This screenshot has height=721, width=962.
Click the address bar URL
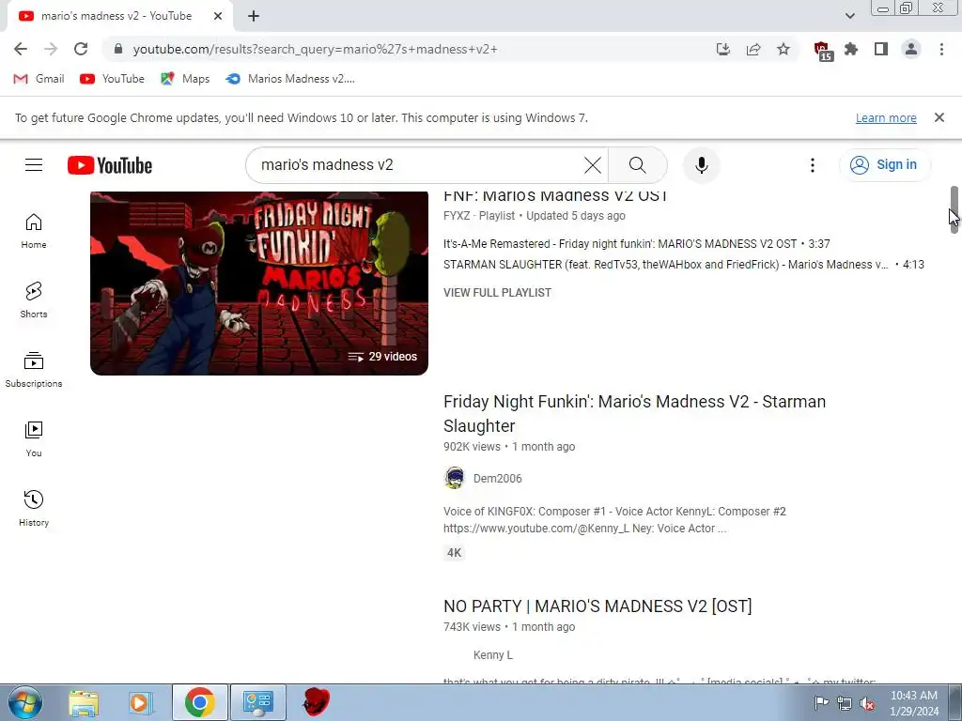click(x=315, y=49)
